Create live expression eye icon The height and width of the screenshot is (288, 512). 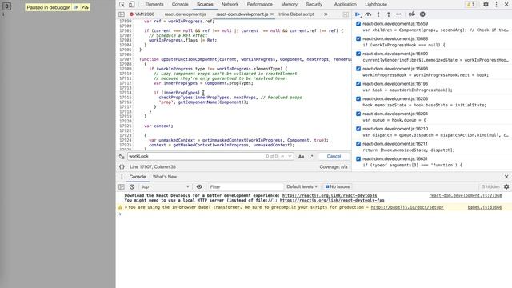(199, 186)
